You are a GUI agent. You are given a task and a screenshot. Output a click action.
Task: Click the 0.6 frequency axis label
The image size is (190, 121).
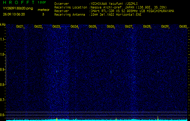point(2,115)
